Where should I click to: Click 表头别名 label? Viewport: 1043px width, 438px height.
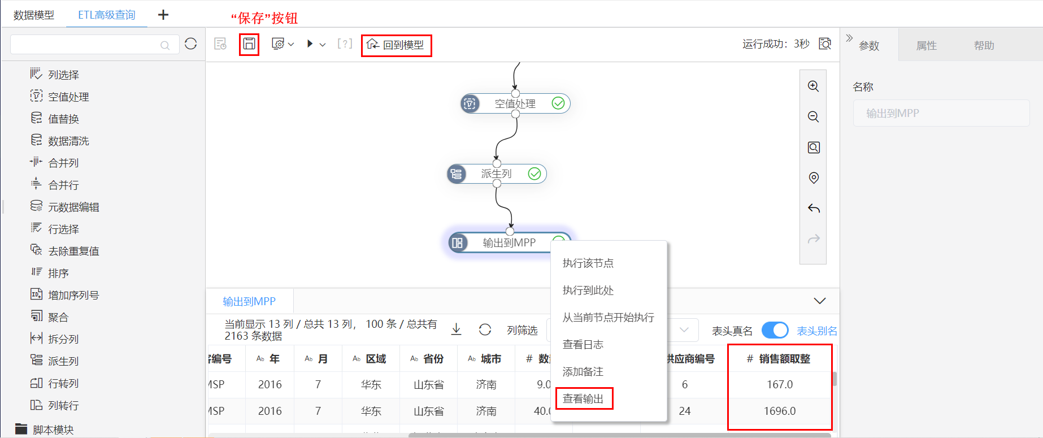(816, 331)
